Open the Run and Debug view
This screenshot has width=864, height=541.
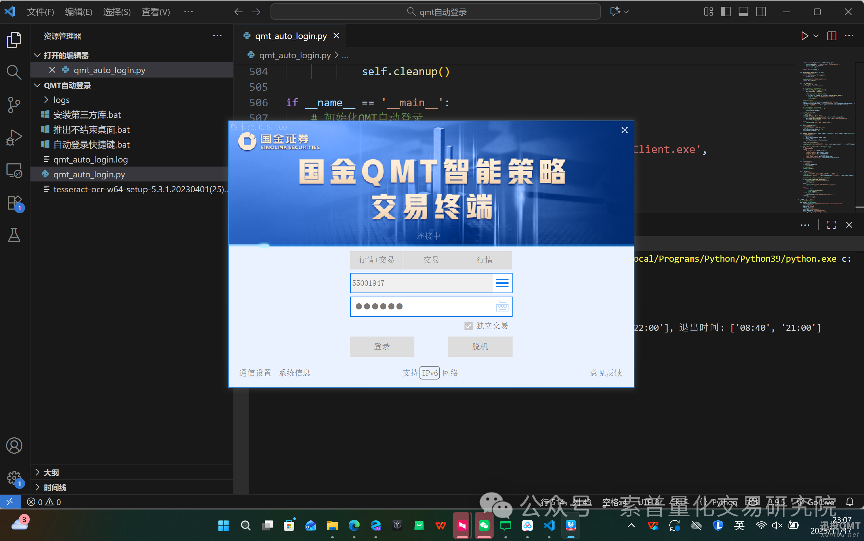tap(14, 137)
